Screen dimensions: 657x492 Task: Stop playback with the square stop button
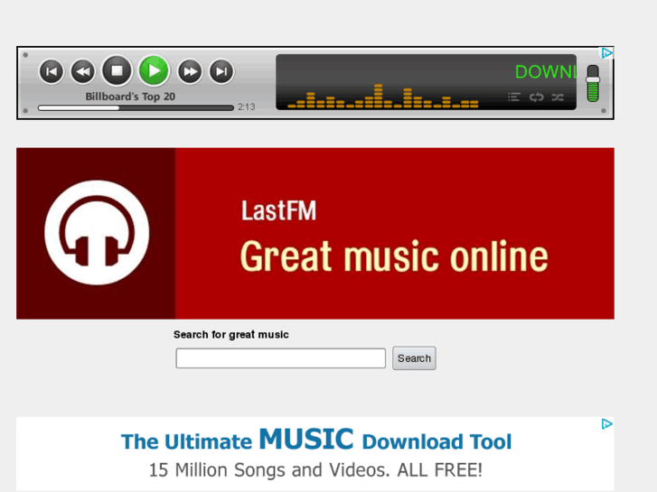click(117, 70)
